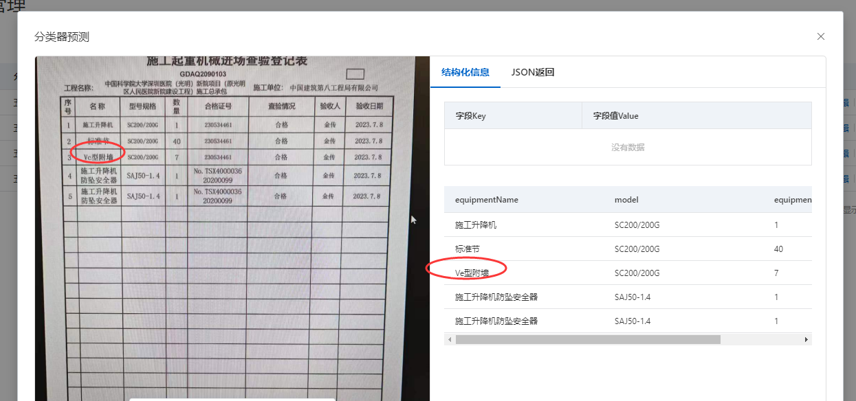The width and height of the screenshot is (856, 401).
Task: Open the JSON返回 tab
Action: tap(533, 72)
